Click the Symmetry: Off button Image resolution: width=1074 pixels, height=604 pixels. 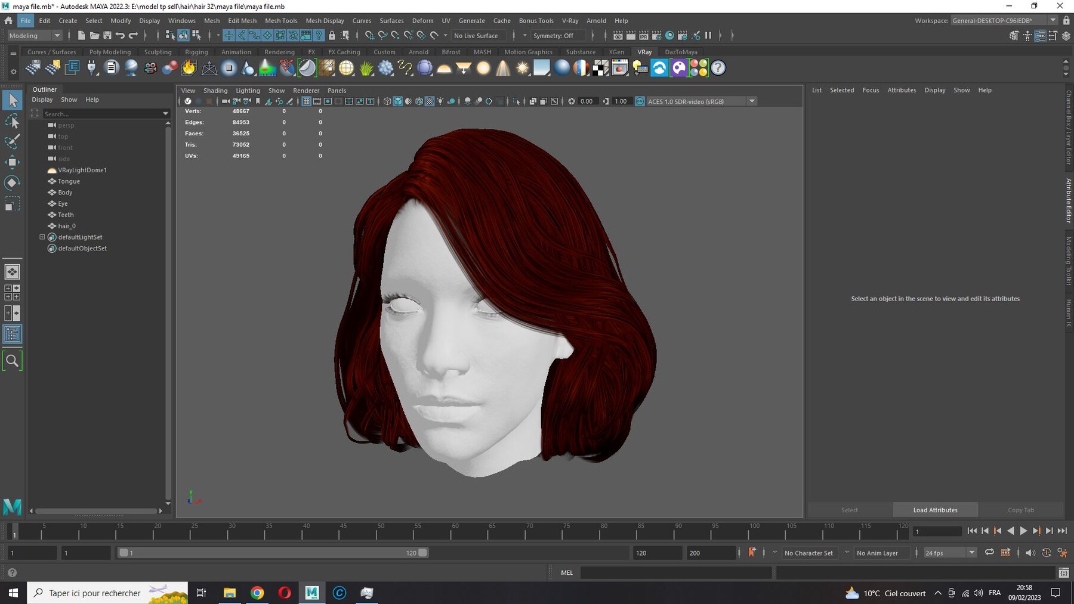[x=553, y=36]
